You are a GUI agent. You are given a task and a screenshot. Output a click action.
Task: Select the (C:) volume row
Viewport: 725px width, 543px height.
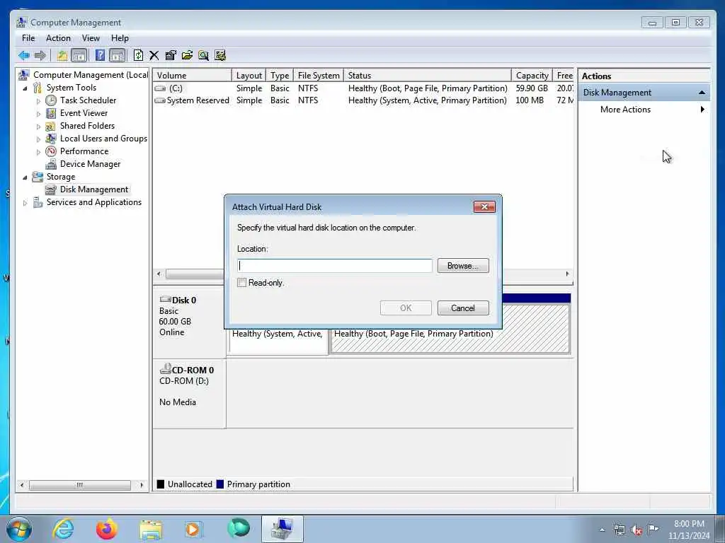pyautogui.click(x=363, y=88)
